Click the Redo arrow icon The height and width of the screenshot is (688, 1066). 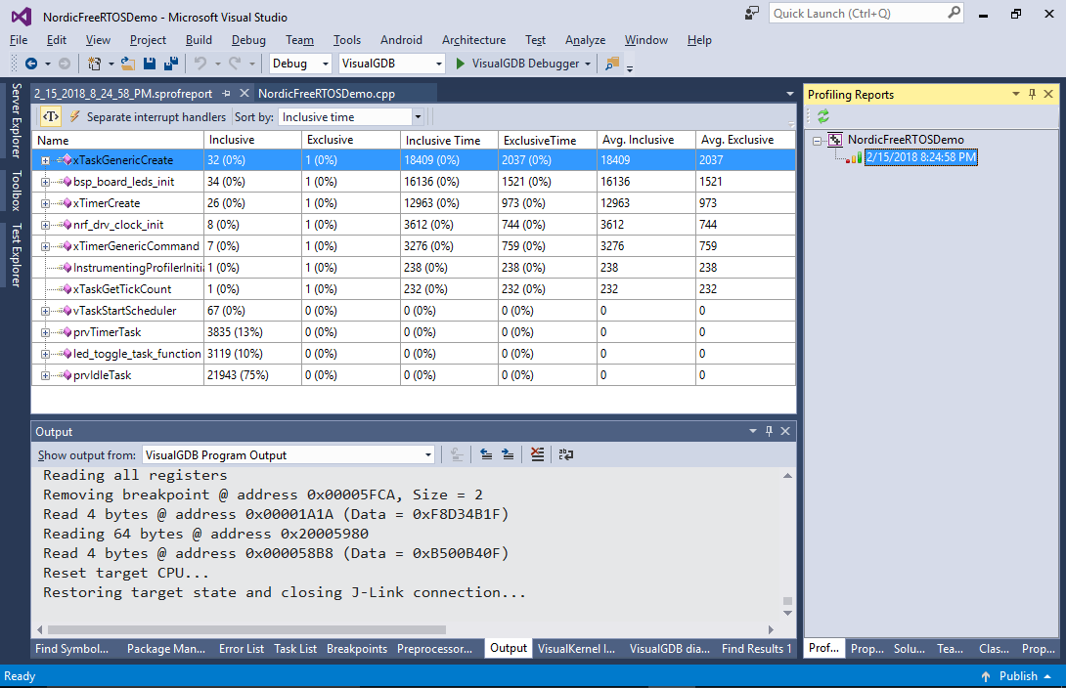[x=235, y=64]
